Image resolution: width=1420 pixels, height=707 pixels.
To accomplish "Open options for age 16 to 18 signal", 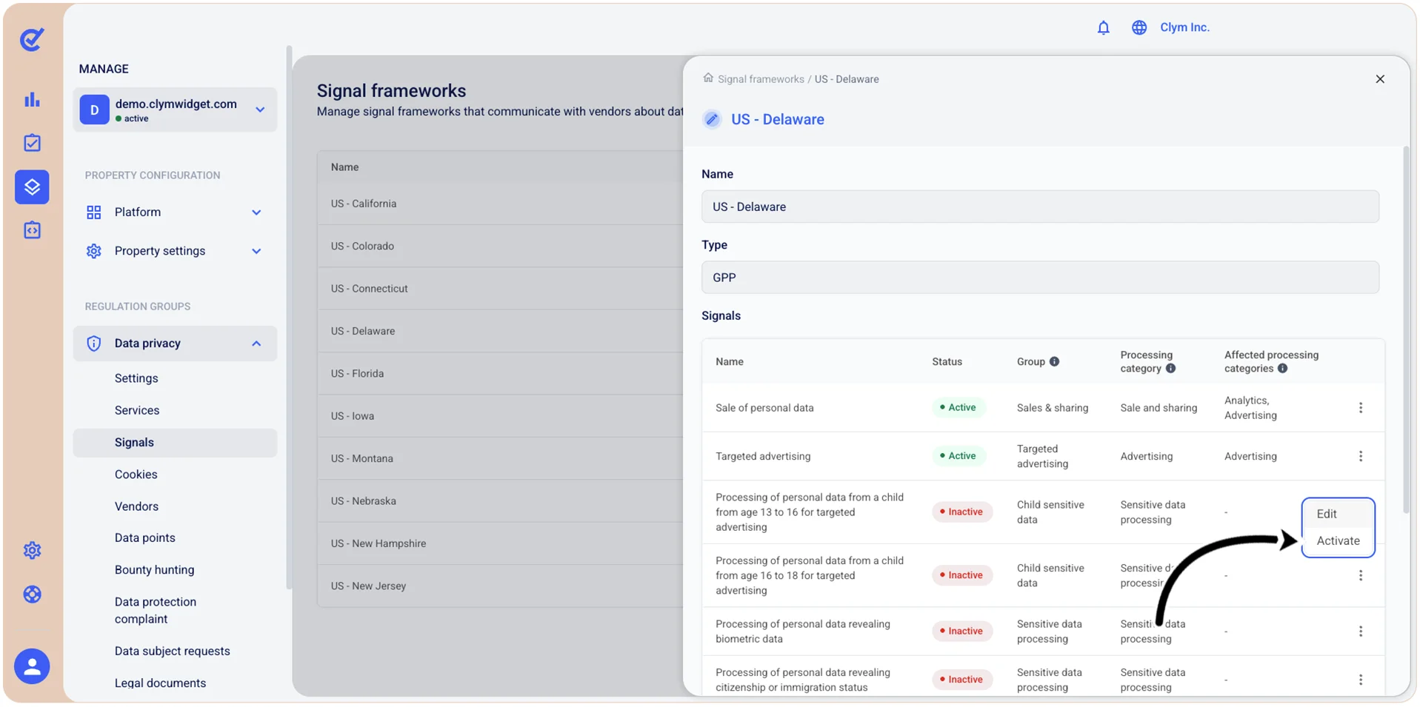I will coord(1361,575).
